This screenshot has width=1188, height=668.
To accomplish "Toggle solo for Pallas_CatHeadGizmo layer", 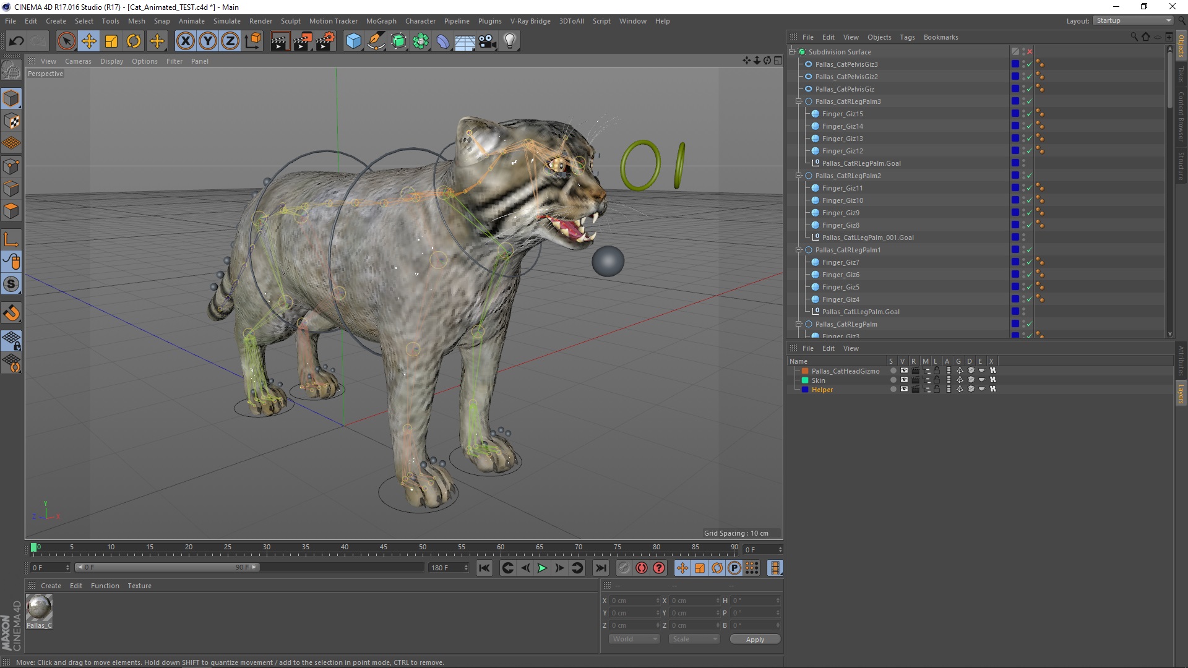I will point(893,371).
